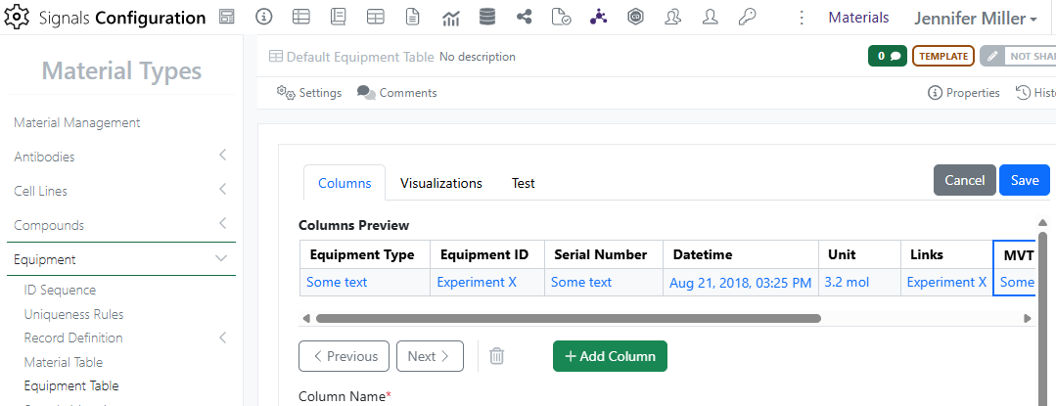Viewport: 1056px width, 406px height.
Task: Open Uniqueness Rules under Equipment
Action: pos(73,314)
